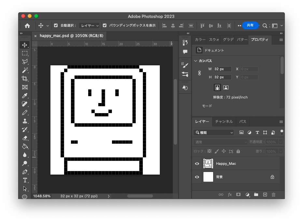Image resolution: width=303 pixels, height=223 pixels.
Task: Align left edges in options bar
Action: coord(164,25)
